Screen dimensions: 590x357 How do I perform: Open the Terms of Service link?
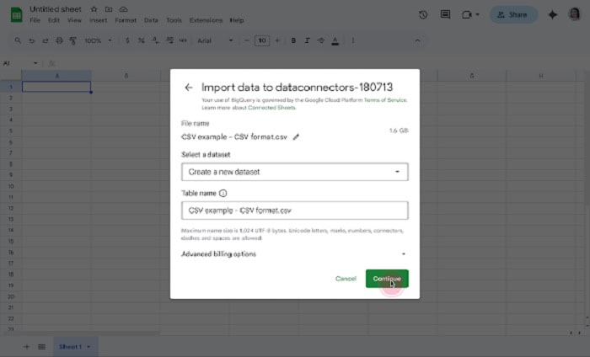[x=388, y=100]
